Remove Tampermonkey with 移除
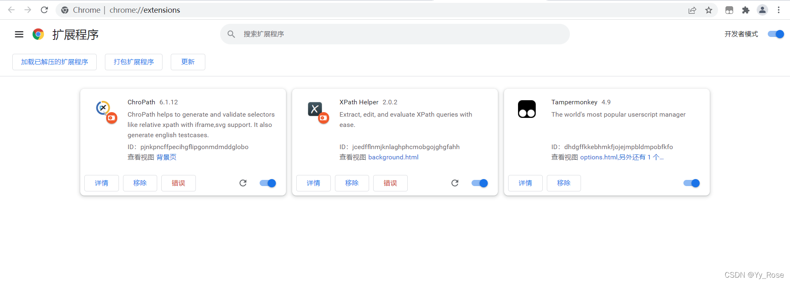Image resolution: width=790 pixels, height=283 pixels. [x=564, y=183]
